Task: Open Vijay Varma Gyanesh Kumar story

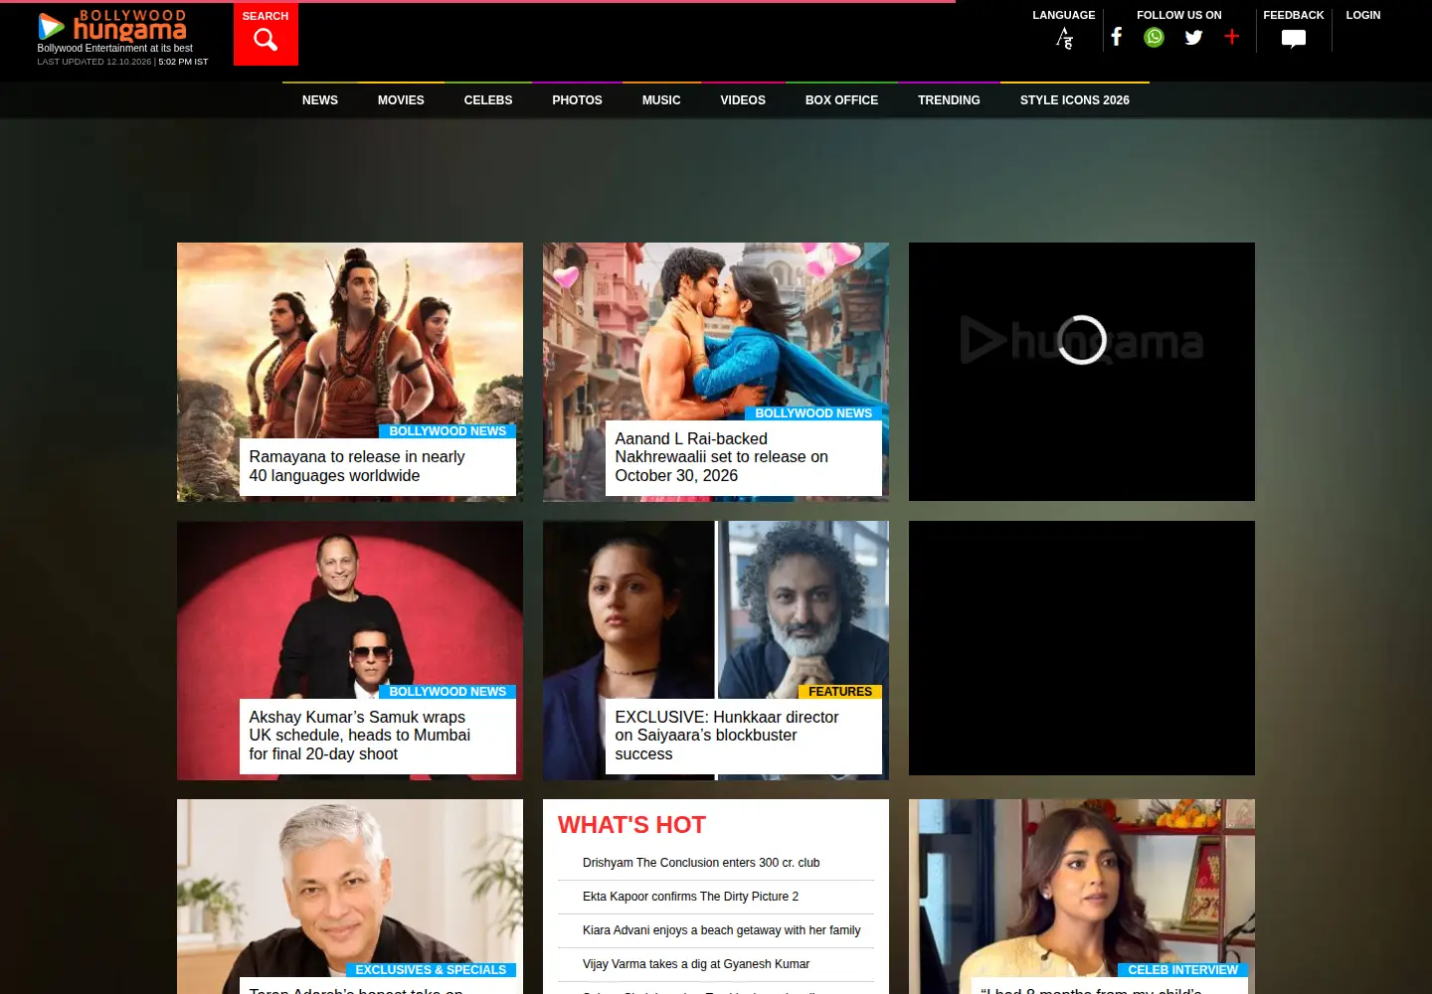Action: tap(696, 964)
